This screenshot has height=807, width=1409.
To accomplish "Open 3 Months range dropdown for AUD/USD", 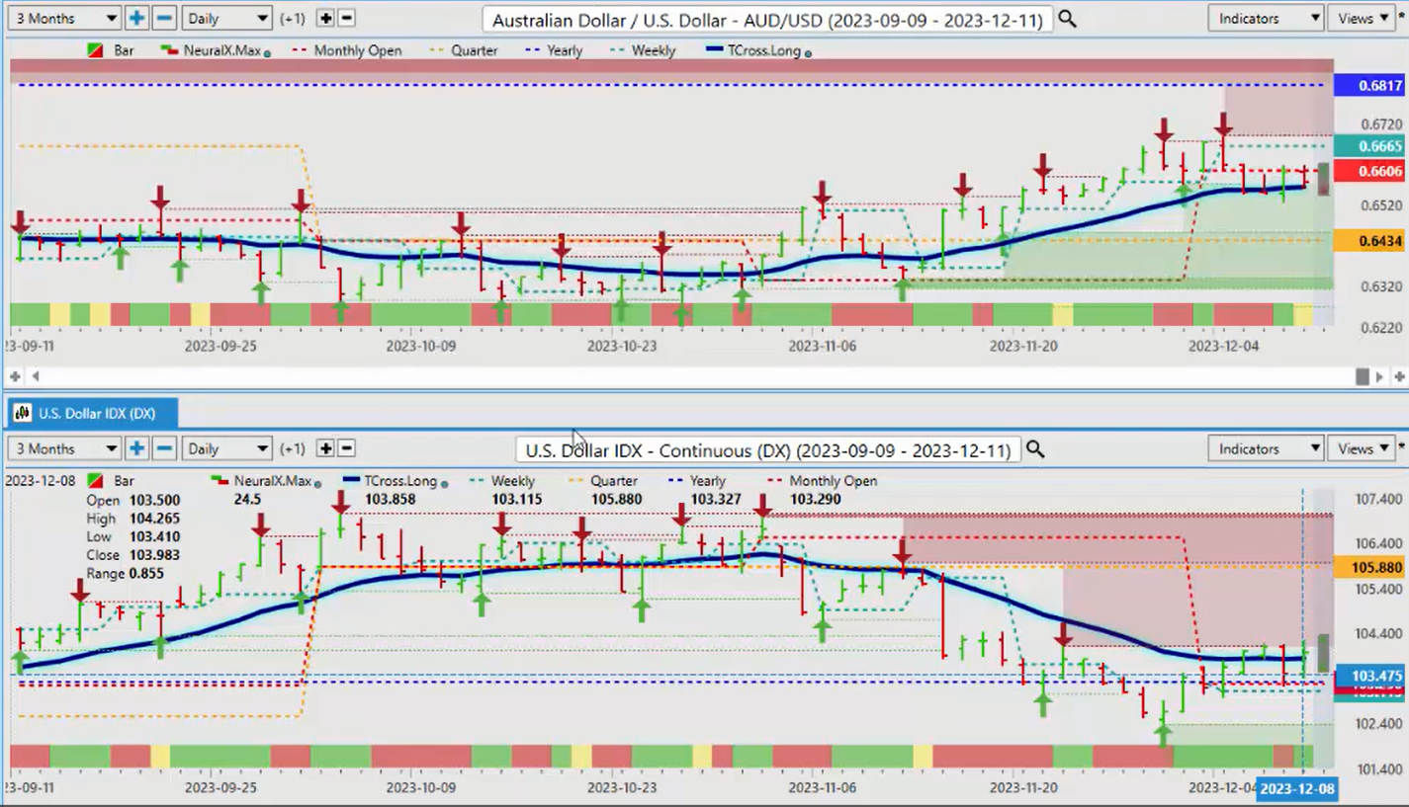I will pos(62,18).
